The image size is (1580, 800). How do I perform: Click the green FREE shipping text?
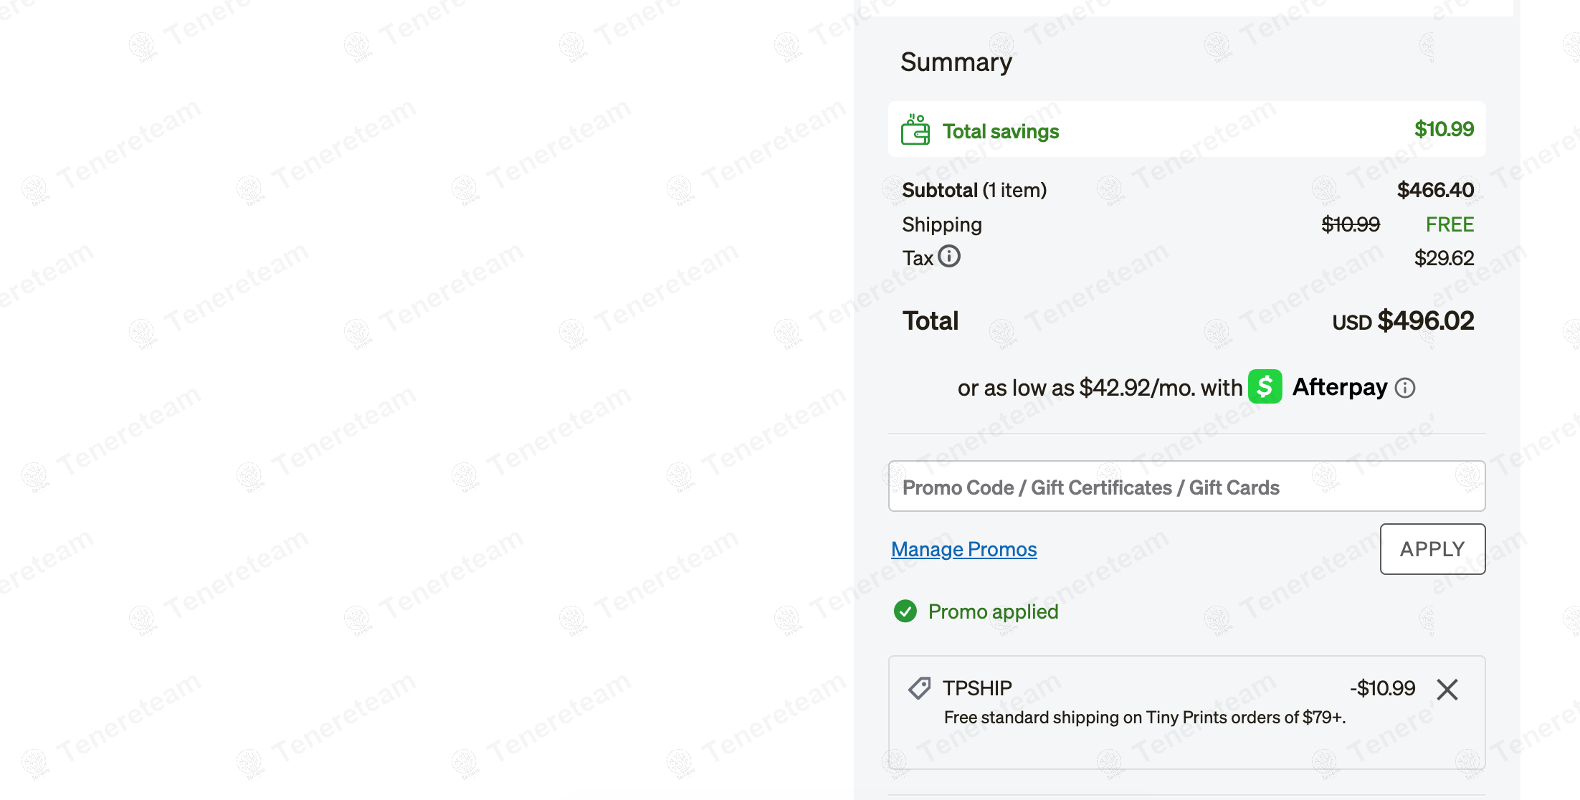(1450, 224)
